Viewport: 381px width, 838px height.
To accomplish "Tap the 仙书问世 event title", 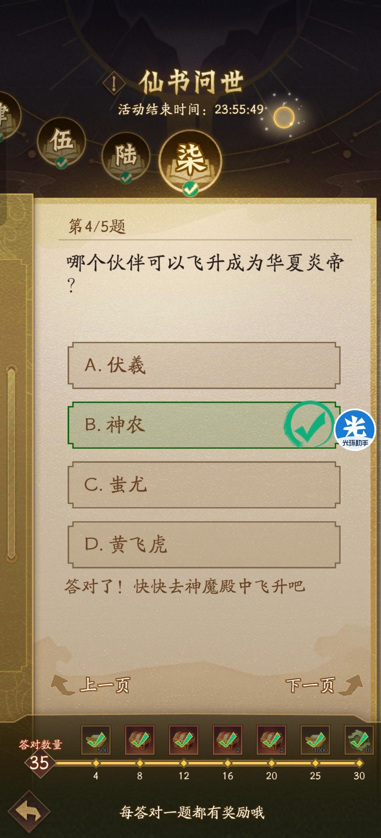I will 193,81.
